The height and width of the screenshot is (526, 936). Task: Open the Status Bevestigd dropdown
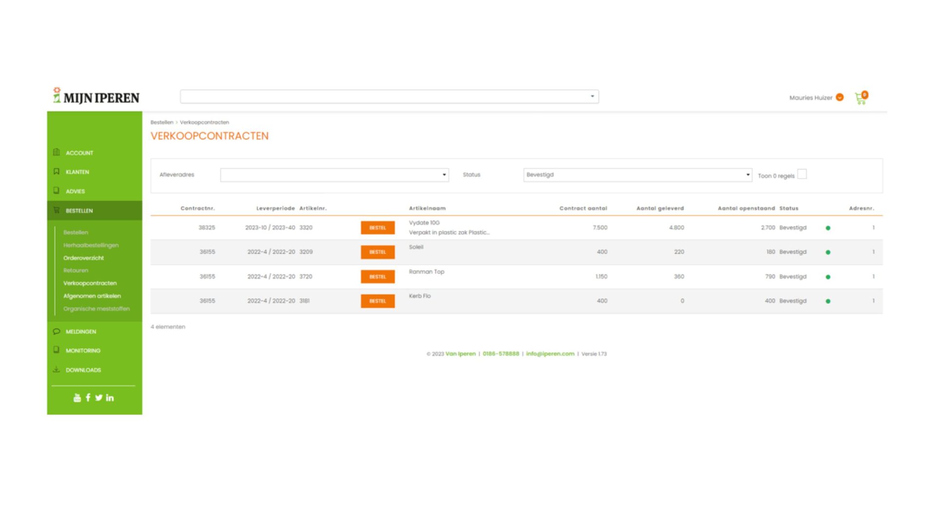coord(637,175)
